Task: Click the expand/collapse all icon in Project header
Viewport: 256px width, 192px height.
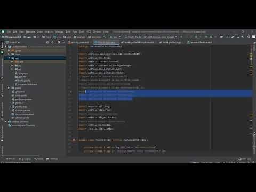Action: point(52,42)
